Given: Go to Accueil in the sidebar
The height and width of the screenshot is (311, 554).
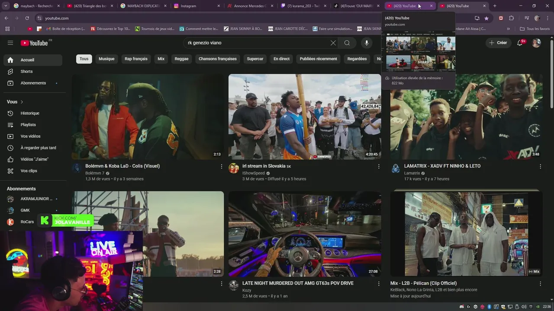Looking at the screenshot, I should coord(33,60).
